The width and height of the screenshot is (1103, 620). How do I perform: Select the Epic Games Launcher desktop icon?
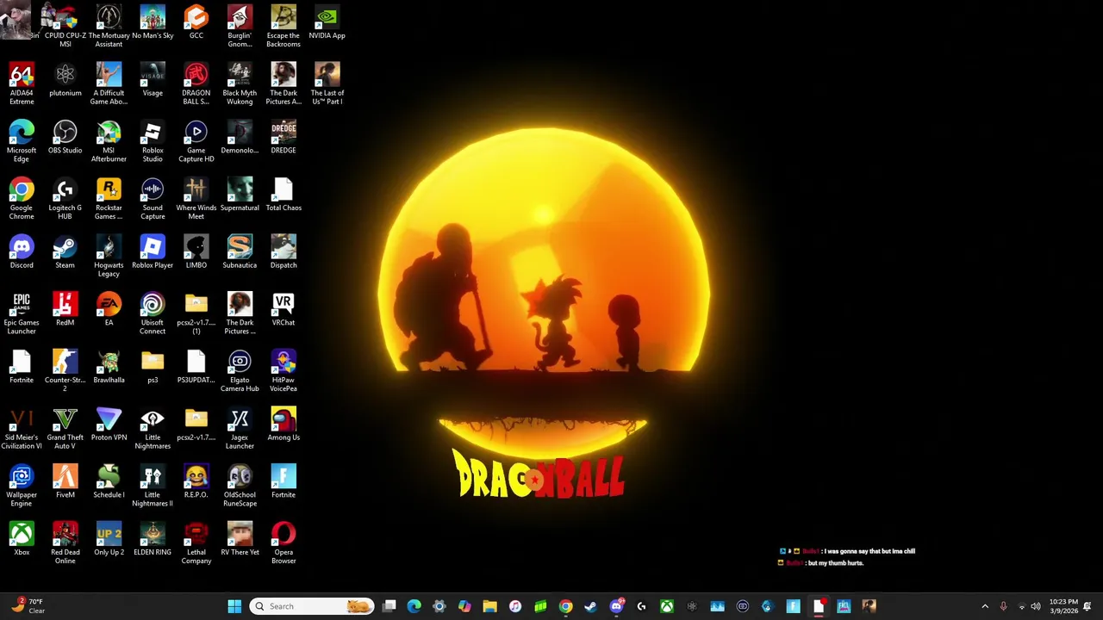(22, 313)
